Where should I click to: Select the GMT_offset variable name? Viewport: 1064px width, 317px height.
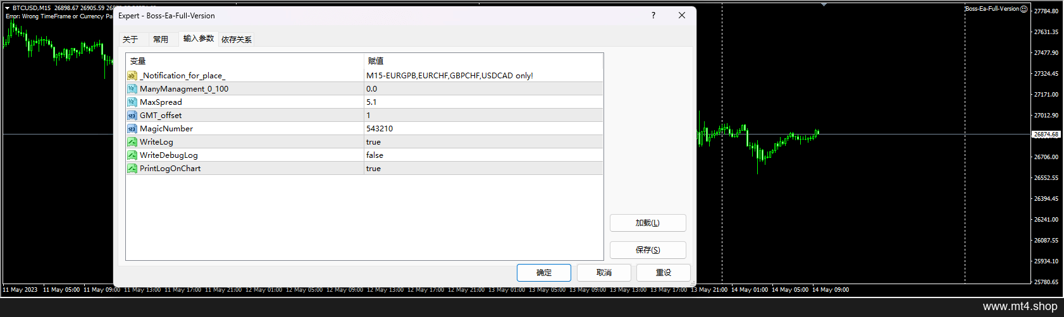(161, 116)
